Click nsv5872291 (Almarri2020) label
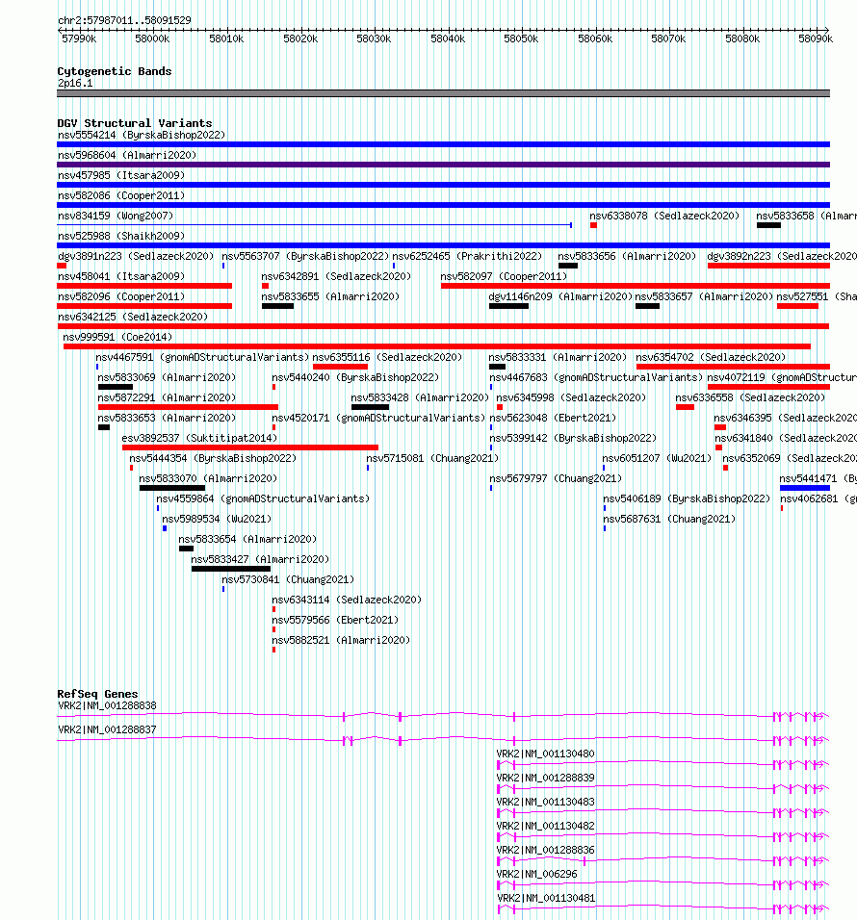Screen dimensions: 857x920 [x=167, y=397]
